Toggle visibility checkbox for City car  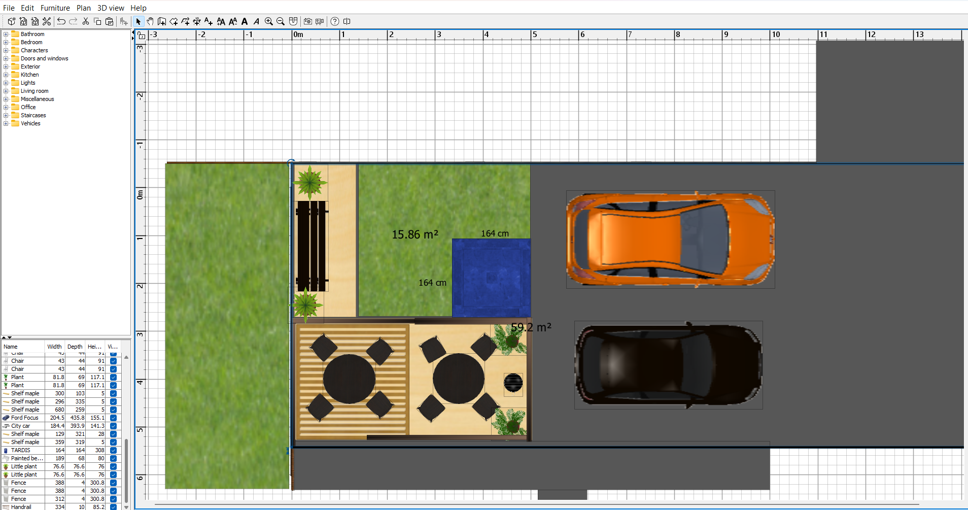(x=113, y=426)
